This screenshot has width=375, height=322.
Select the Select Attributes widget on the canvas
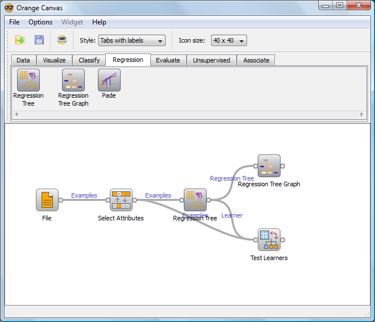tap(121, 200)
